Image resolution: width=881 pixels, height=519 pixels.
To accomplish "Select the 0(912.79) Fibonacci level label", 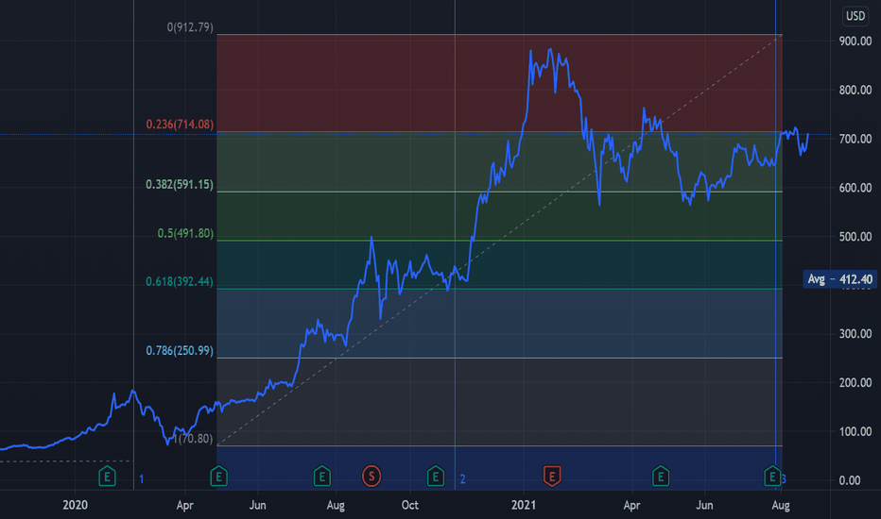I will (190, 27).
